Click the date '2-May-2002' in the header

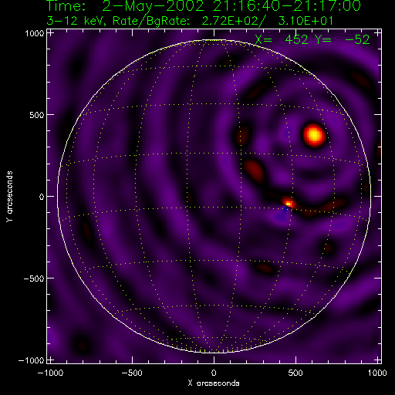point(154,6)
